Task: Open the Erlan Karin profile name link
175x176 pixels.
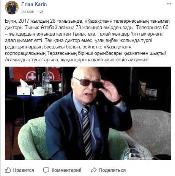Action: point(34,4)
